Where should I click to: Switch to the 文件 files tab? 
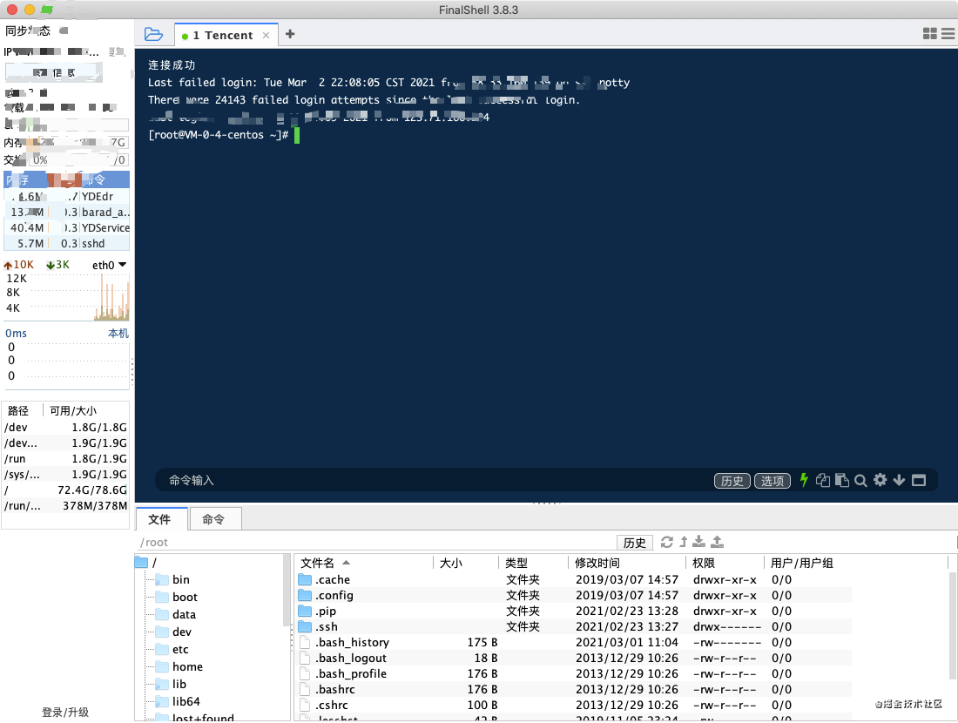pyautogui.click(x=159, y=519)
